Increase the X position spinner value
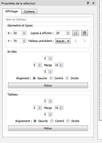102x143 pixels. pos(24,32)
